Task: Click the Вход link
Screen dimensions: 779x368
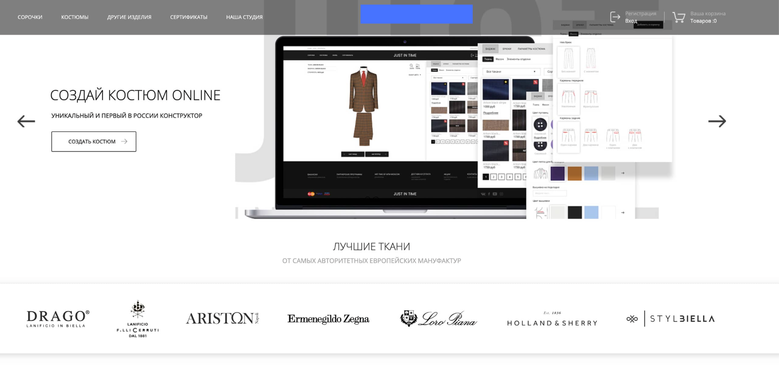Action: click(631, 21)
